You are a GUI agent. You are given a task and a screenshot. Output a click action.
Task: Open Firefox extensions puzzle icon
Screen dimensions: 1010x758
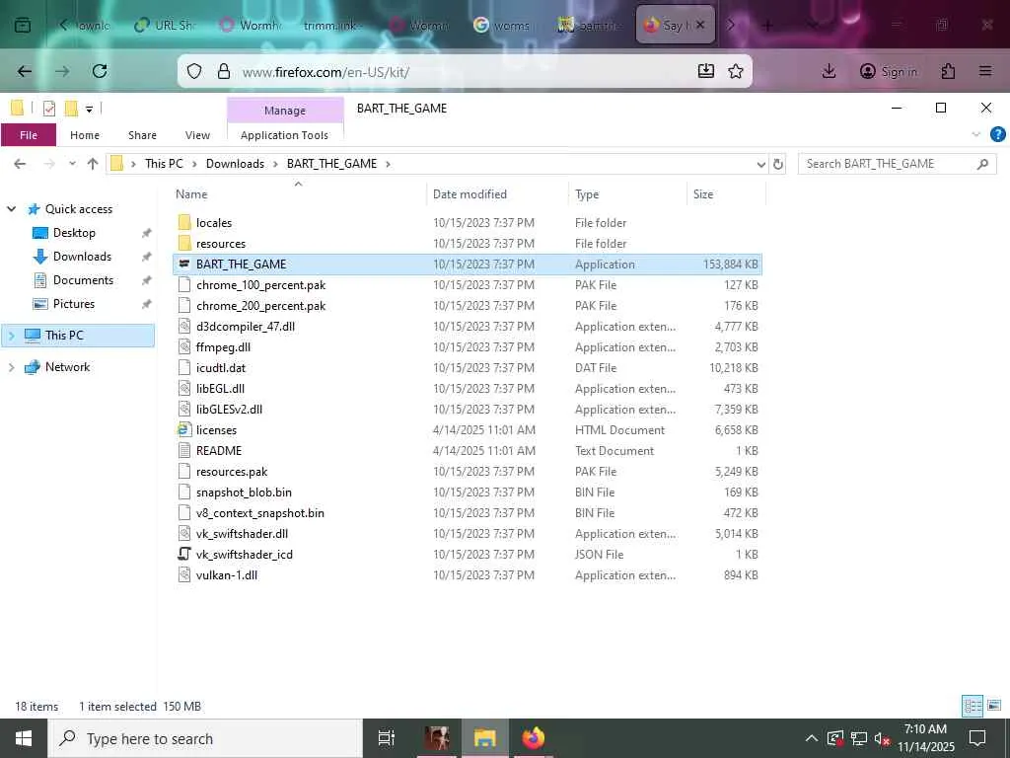[948, 71]
